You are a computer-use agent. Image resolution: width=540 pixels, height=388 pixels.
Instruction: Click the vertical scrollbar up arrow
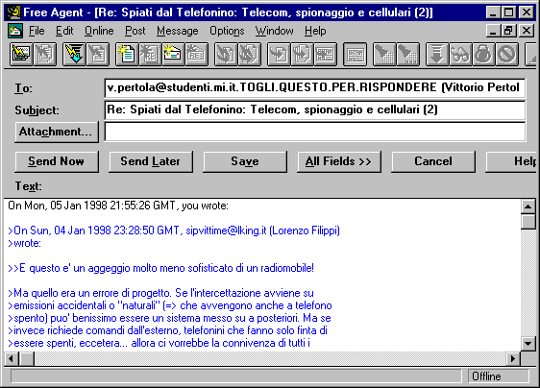click(528, 206)
